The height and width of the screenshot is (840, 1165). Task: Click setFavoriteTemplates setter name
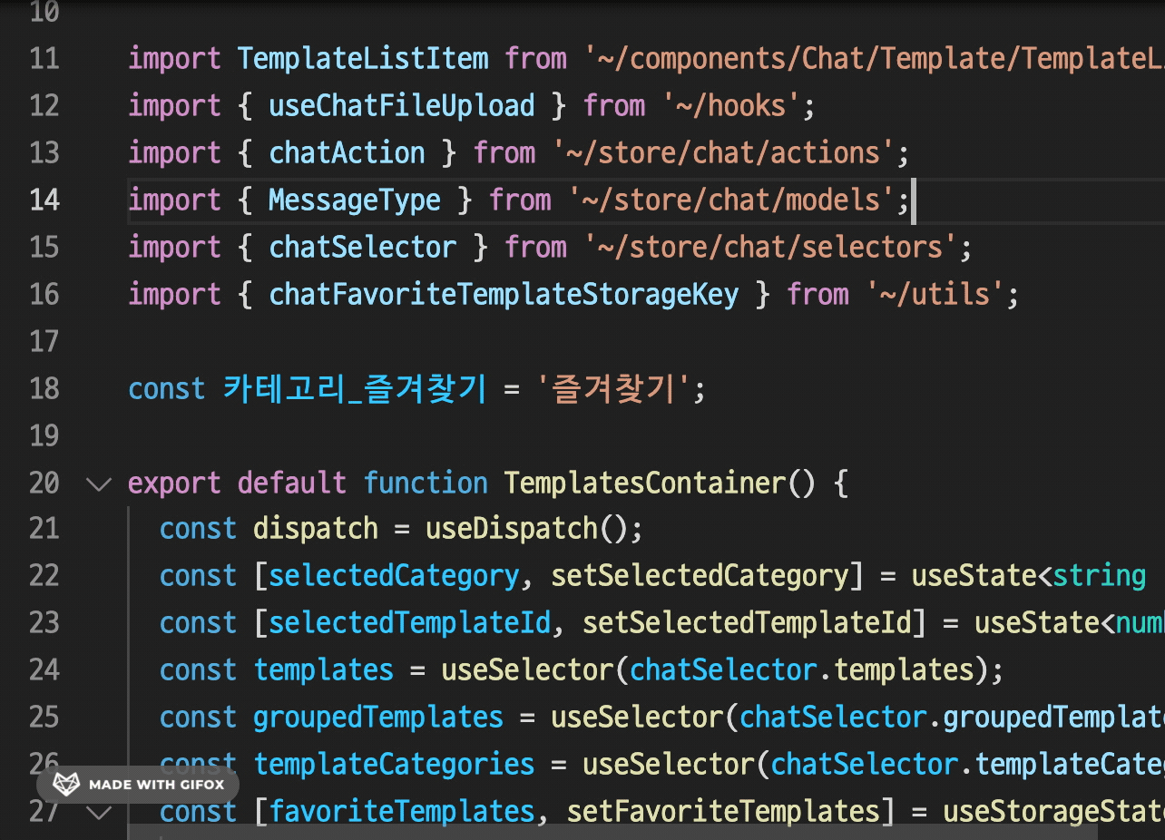[x=723, y=812]
